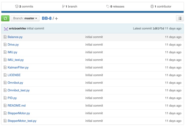Click '11 days ago' in IMU.py row
The height and width of the screenshot is (126, 186).
coord(173,52)
